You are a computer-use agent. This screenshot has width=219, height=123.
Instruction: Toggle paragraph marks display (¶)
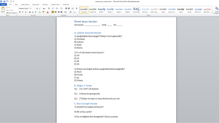coord(77,8)
